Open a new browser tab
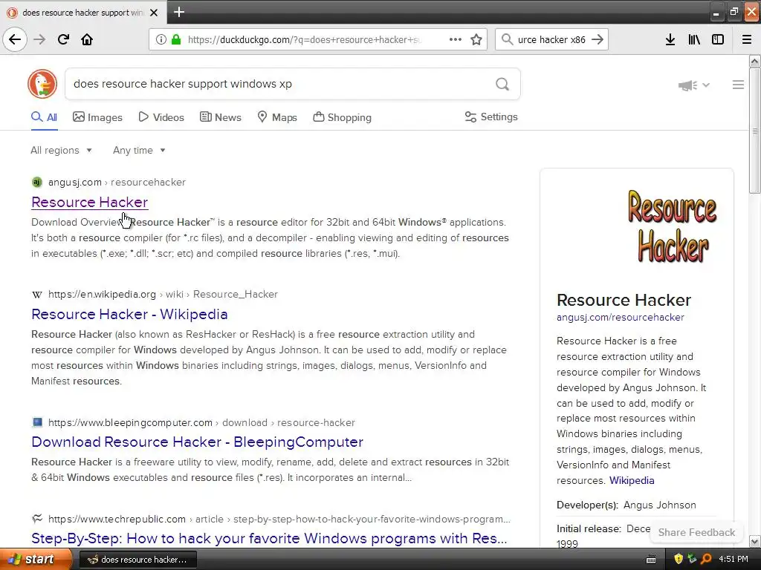Screen dimensions: 761x570 [179, 12]
